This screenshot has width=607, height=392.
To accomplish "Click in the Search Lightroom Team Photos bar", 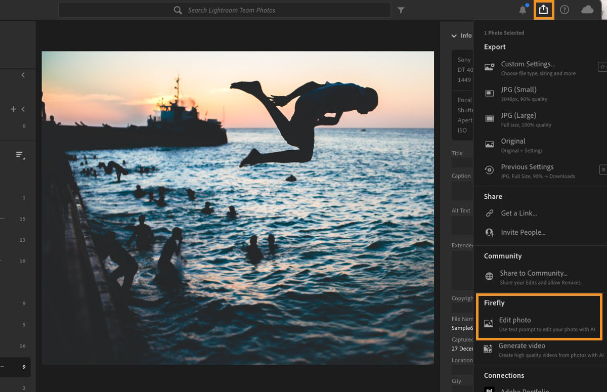I will point(225,10).
